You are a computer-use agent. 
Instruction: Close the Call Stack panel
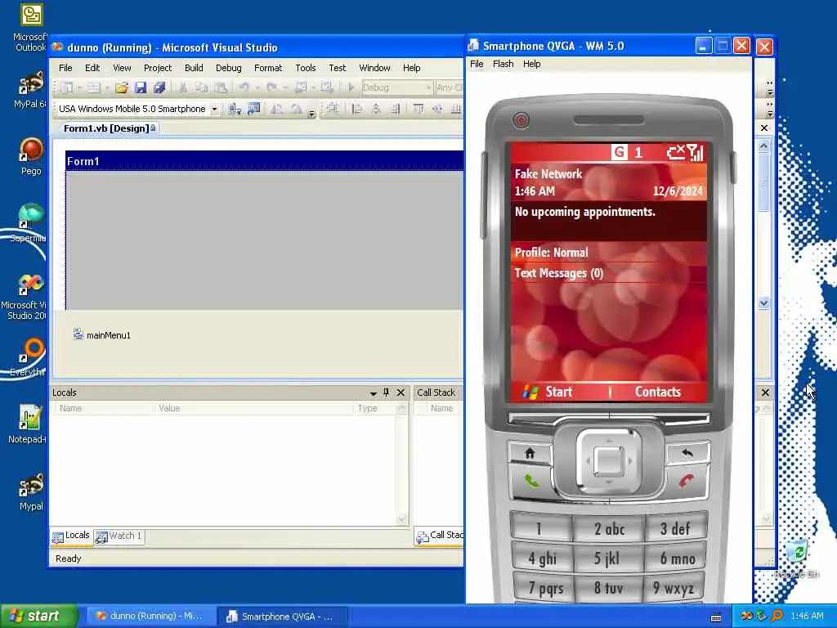[765, 392]
